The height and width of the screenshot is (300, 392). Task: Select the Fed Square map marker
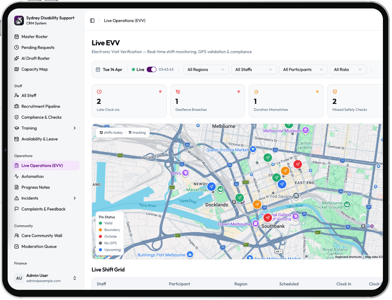click(x=296, y=196)
